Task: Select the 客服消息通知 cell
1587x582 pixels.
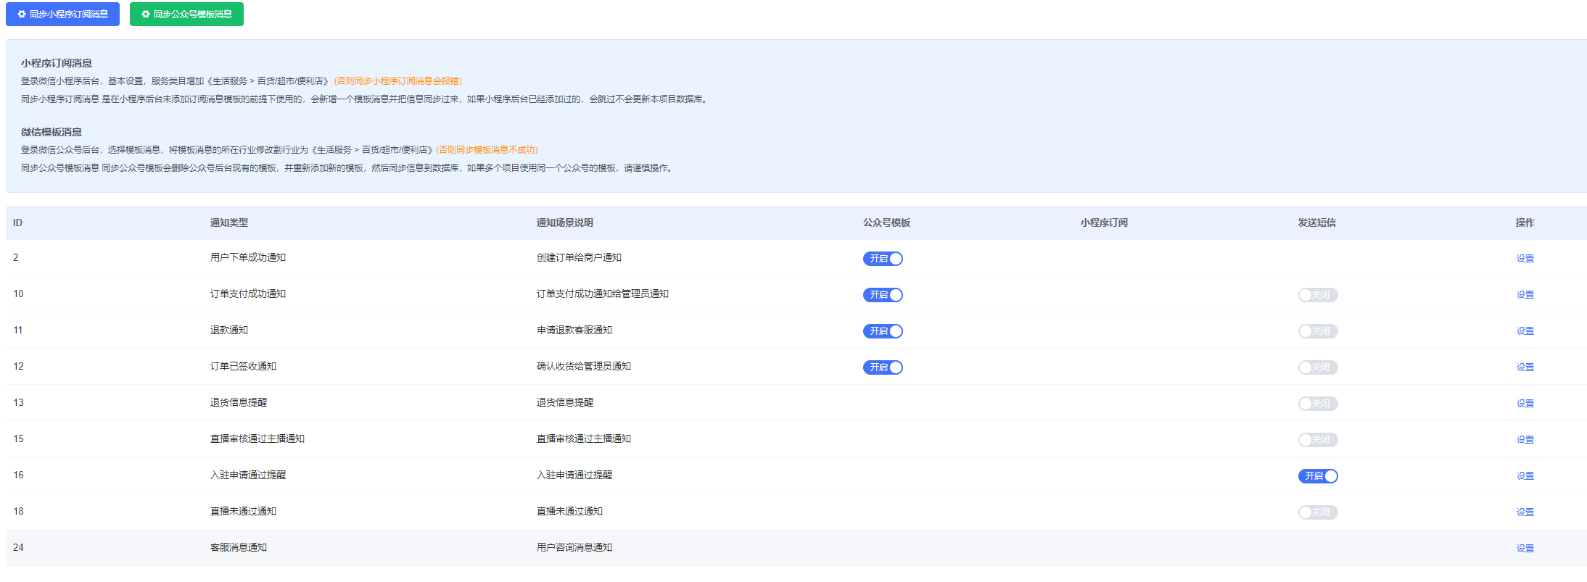Action: [x=239, y=547]
